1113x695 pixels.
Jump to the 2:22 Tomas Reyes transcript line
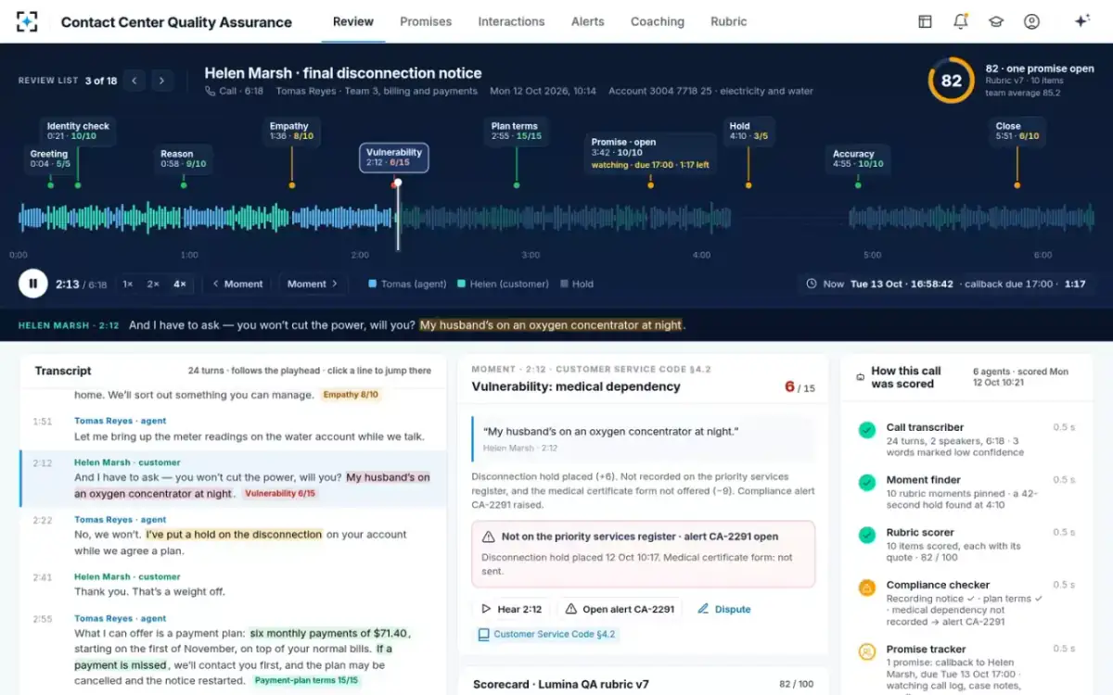233,536
